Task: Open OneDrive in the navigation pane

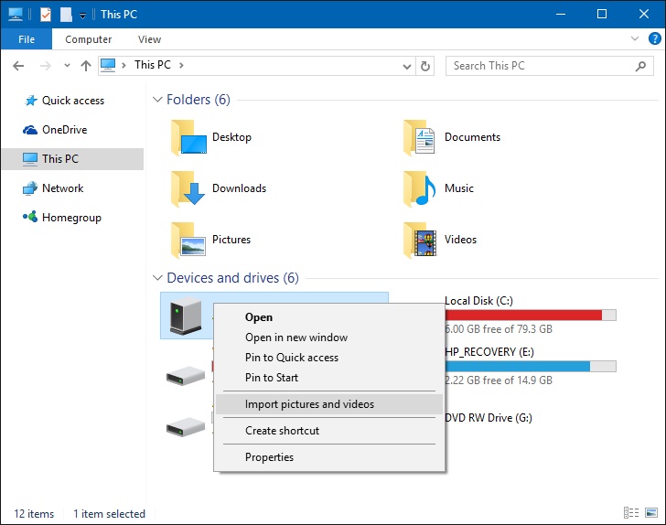Action: (x=65, y=130)
